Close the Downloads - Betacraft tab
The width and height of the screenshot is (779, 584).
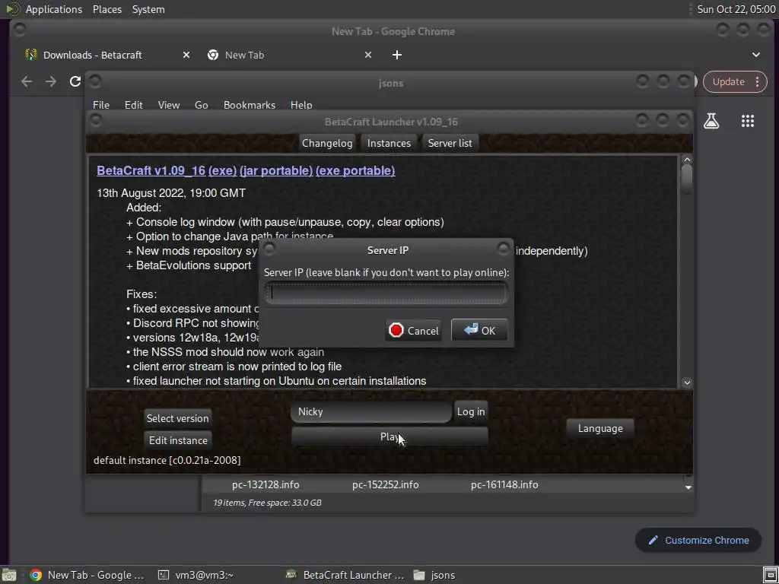click(x=186, y=55)
